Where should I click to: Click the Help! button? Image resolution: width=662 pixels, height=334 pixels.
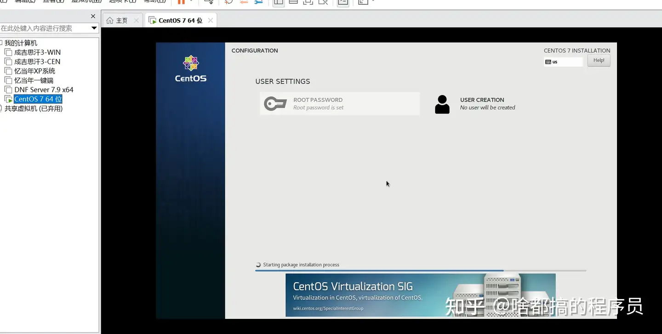pyautogui.click(x=599, y=60)
